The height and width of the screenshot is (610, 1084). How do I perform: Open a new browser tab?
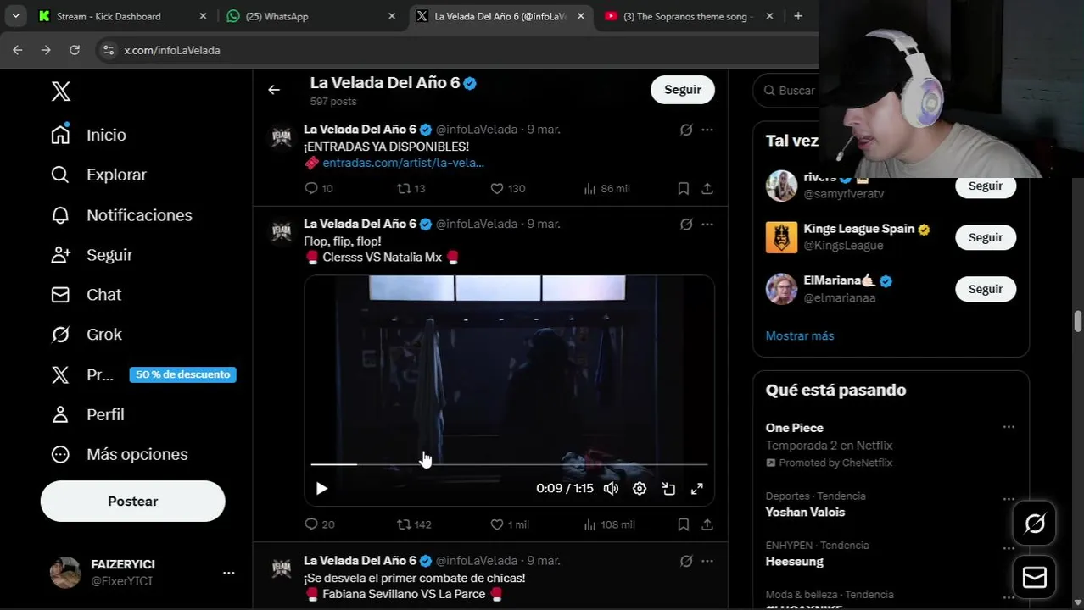pos(797,16)
